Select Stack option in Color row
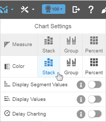The height and width of the screenshot is (122, 106). point(49,67)
